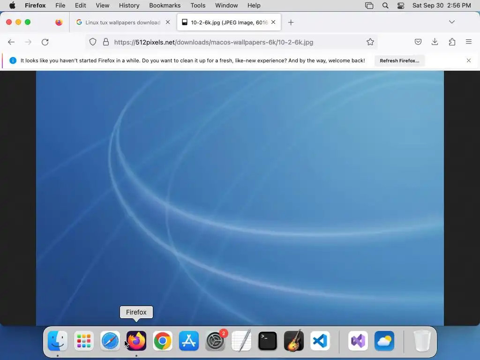This screenshot has height=360, width=480.
Task: Open the Apple menu
Action: [12, 6]
